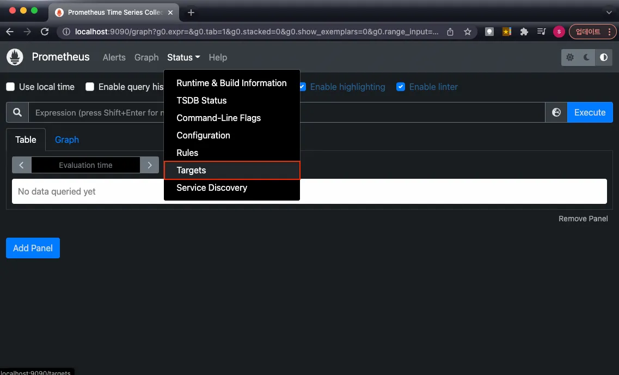Choose Service Discovery menu item
Image resolution: width=619 pixels, height=375 pixels.
(x=232, y=187)
